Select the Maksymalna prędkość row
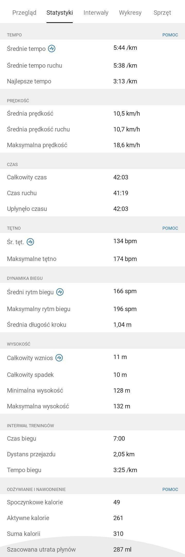Screen dimensions: 185x557 [92, 145]
